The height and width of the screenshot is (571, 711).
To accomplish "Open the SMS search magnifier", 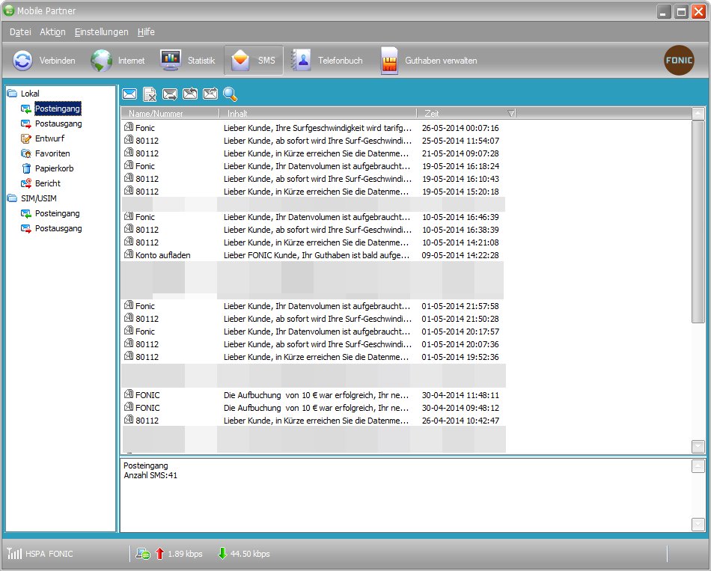I will click(231, 94).
